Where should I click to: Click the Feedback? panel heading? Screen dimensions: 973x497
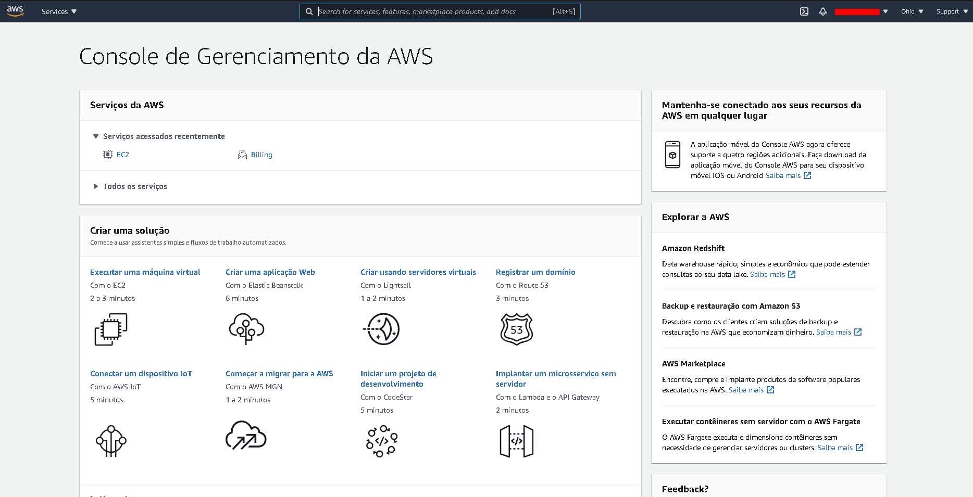pos(685,489)
